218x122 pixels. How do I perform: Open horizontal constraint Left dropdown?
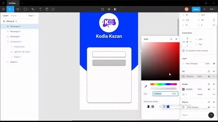(201, 39)
